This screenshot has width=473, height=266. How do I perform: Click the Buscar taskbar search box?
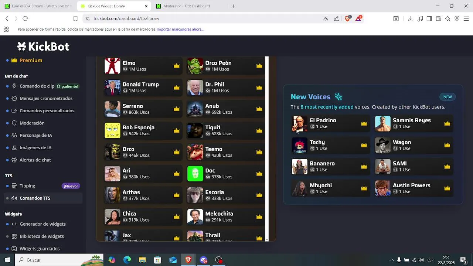coord(59,260)
